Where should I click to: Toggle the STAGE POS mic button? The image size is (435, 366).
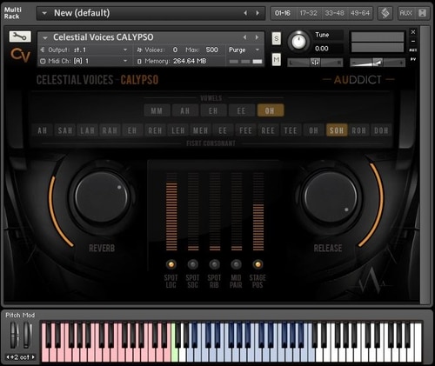point(258,264)
